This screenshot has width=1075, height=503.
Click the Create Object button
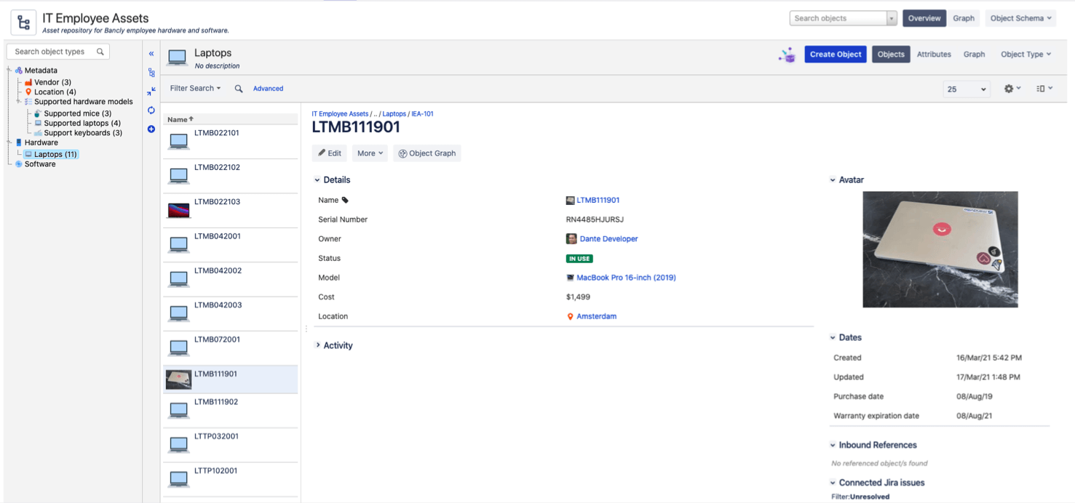(x=835, y=54)
